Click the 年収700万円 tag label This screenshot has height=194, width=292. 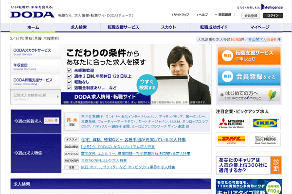coord(72,160)
